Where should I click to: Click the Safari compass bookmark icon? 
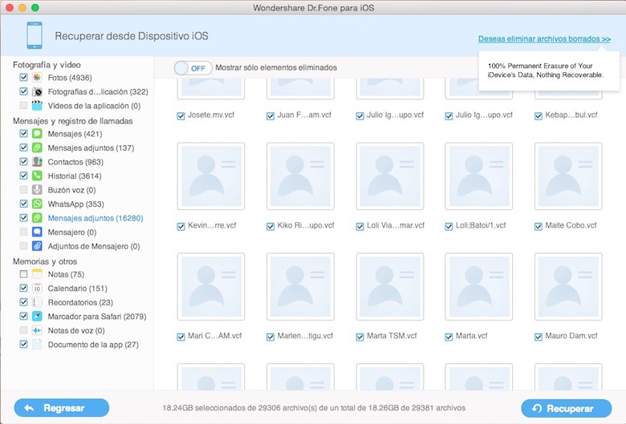[37, 317]
